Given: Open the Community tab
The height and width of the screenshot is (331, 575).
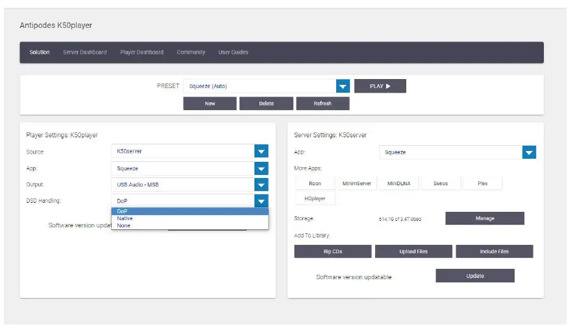Looking at the screenshot, I should tap(191, 52).
